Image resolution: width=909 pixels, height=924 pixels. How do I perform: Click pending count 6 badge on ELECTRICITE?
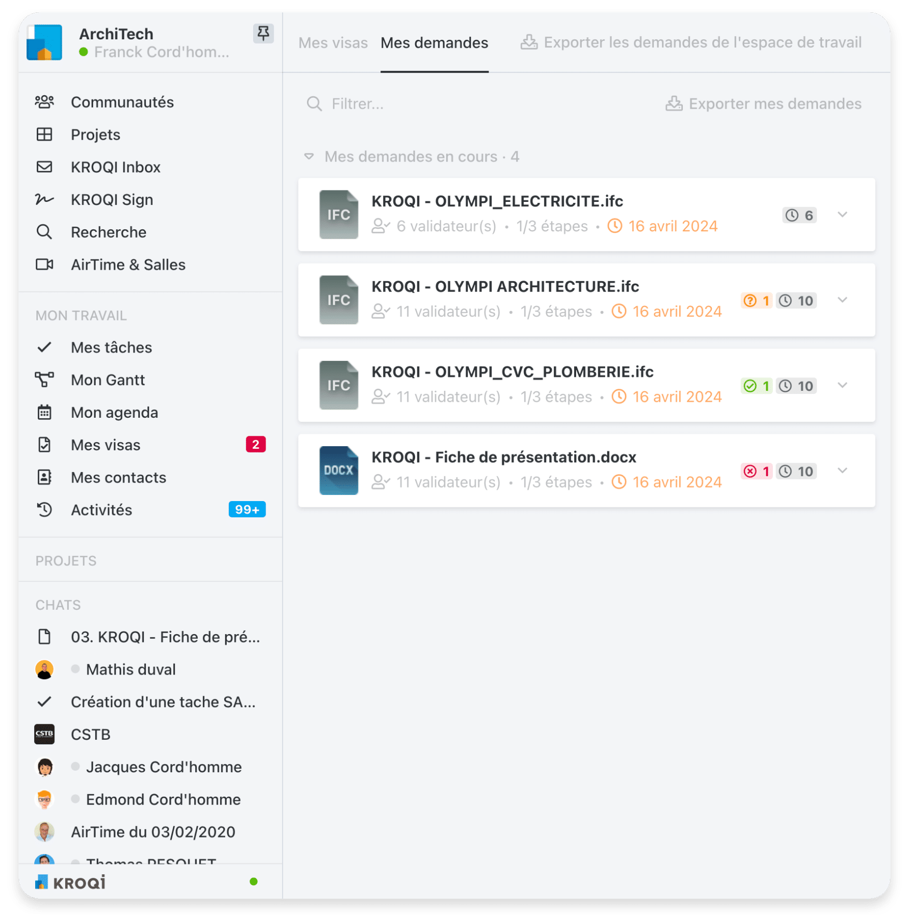tap(799, 215)
